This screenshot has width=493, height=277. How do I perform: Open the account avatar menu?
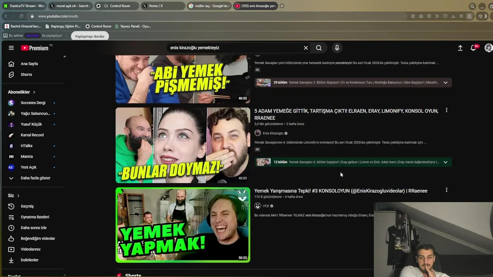point(488,48)
